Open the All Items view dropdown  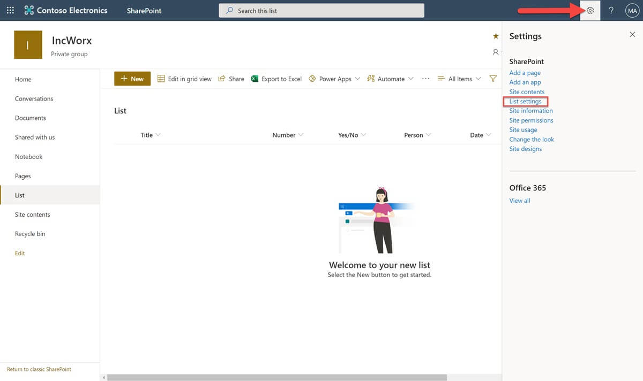459,79
